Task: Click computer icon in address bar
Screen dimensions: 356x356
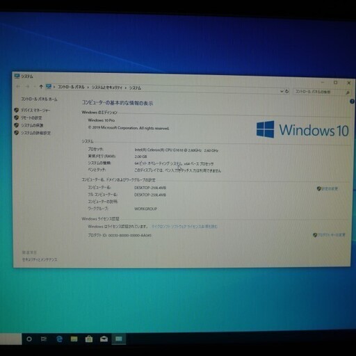Action: 49,87
